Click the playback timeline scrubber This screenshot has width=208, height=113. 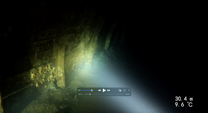click(104, 94)
